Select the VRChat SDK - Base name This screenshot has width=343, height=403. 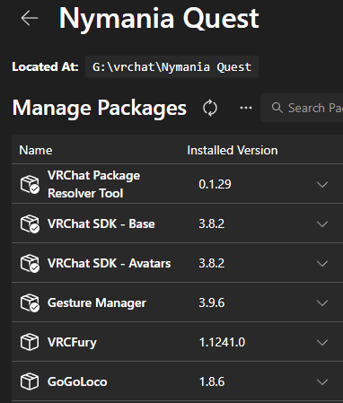(101, 223)
